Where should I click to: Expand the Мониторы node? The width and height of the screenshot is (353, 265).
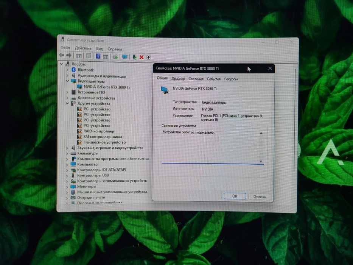coord(67,187)
